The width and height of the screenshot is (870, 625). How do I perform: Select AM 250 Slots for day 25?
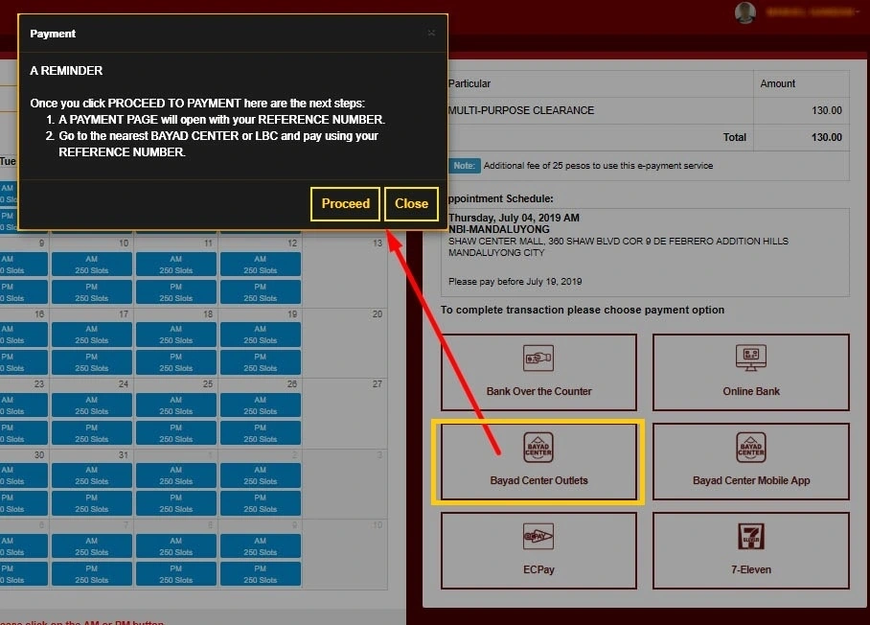pyautogui.click(x=176, y=405)
